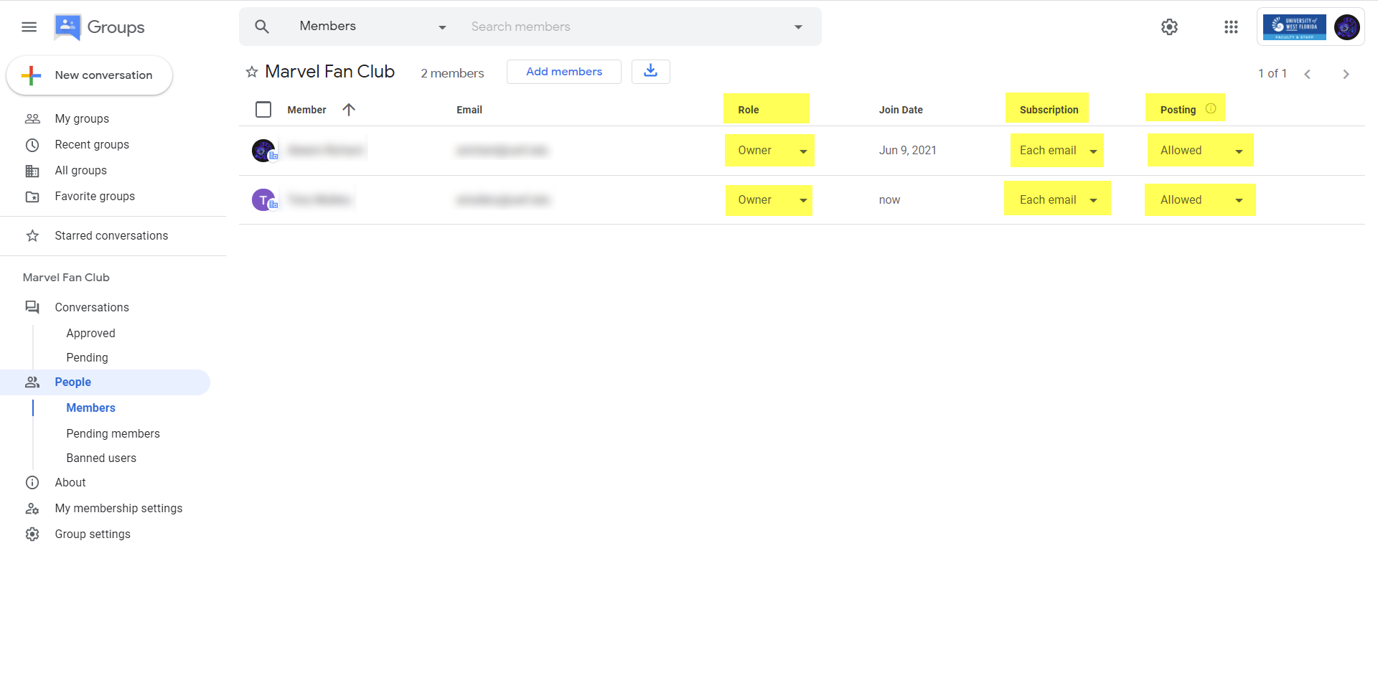Go to the next page arrow
Image resolution: width=1378 pixels, height=683 pixels.
tap(1346, 74)
